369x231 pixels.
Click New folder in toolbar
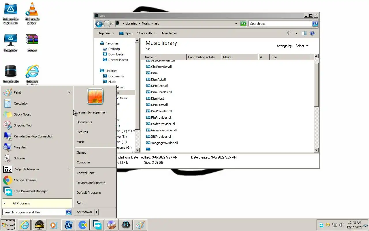click(x=170, y=33)
